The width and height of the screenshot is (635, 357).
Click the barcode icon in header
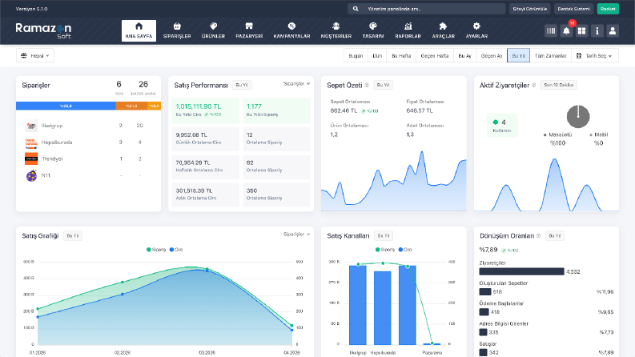551,30
